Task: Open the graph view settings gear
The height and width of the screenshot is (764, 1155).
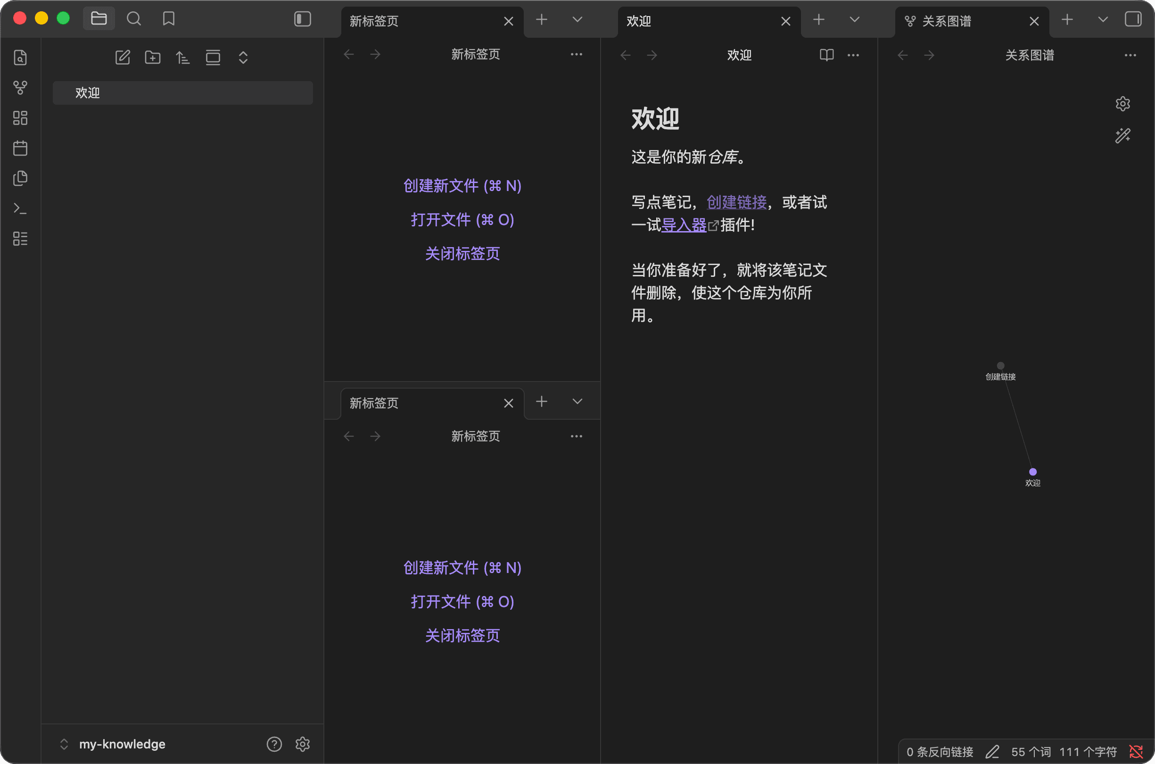Action: coord(1123,103)
